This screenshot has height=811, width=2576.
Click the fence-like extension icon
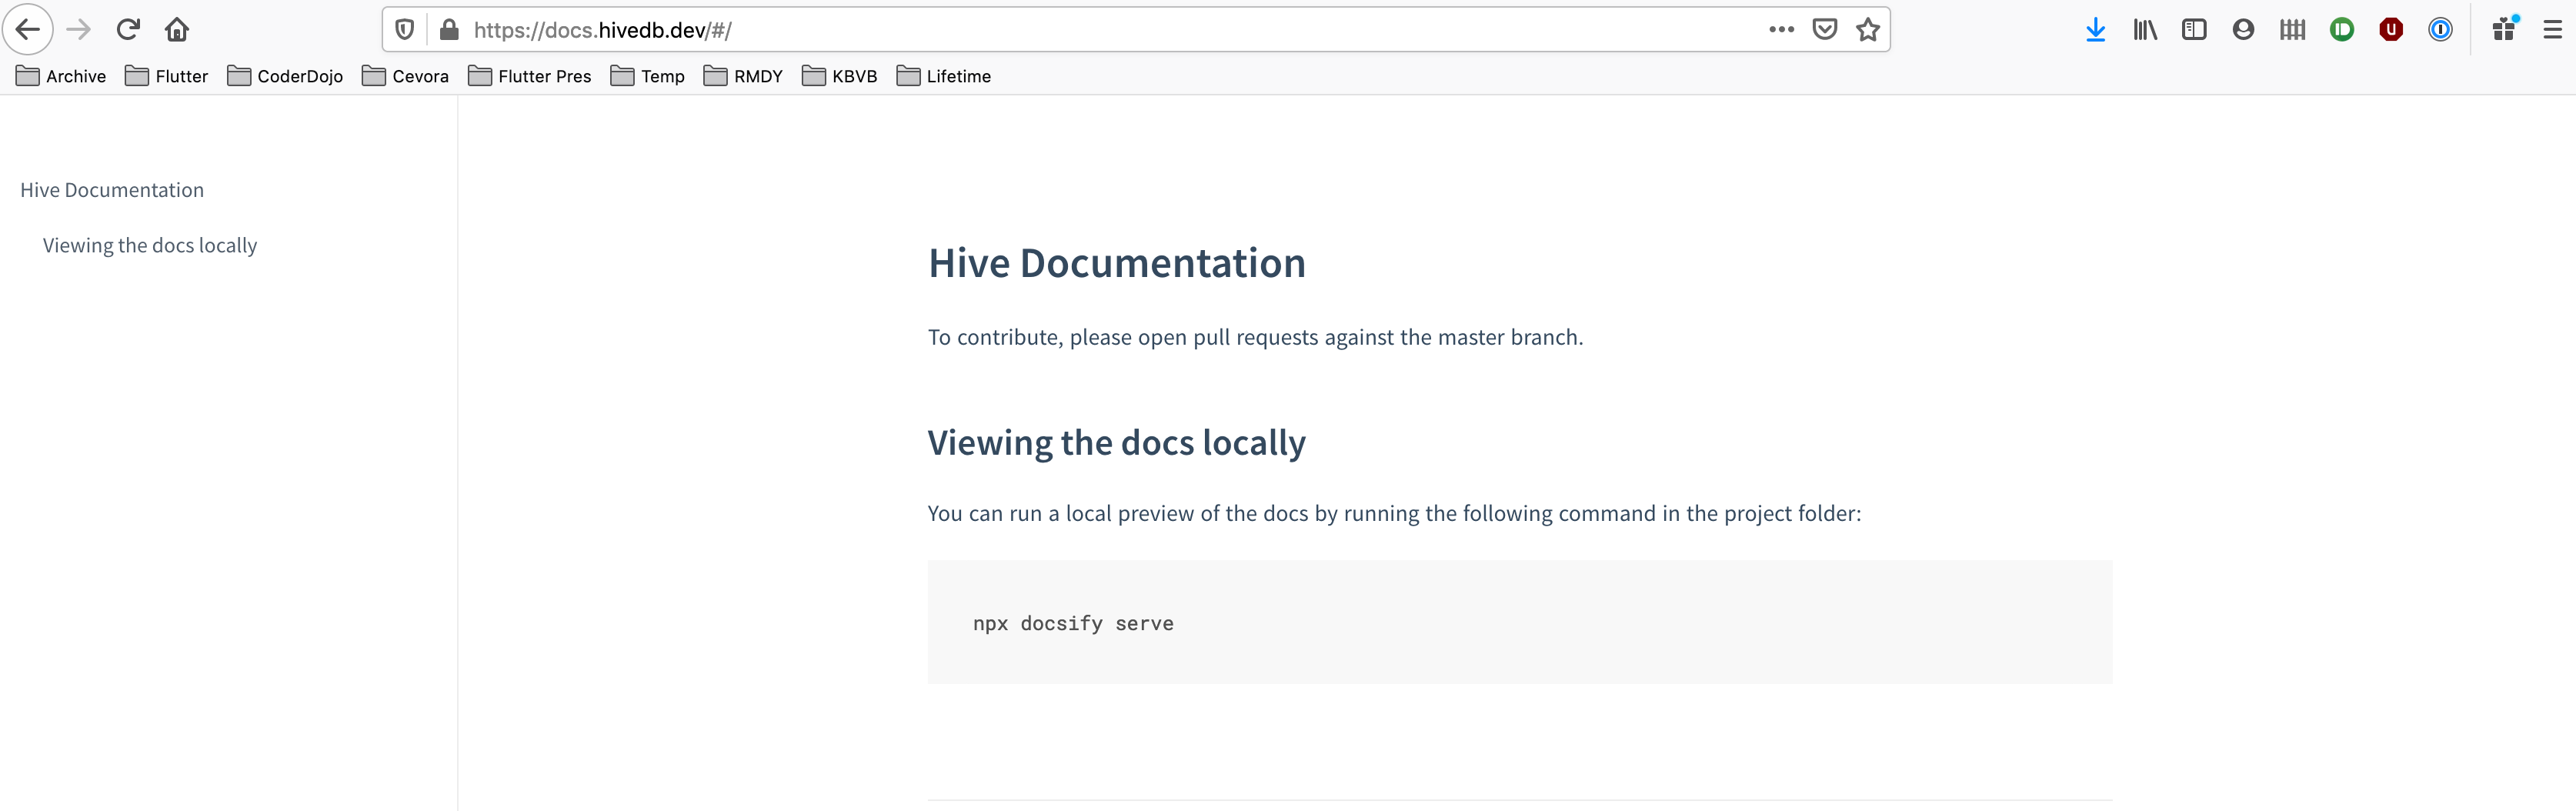2292,30
